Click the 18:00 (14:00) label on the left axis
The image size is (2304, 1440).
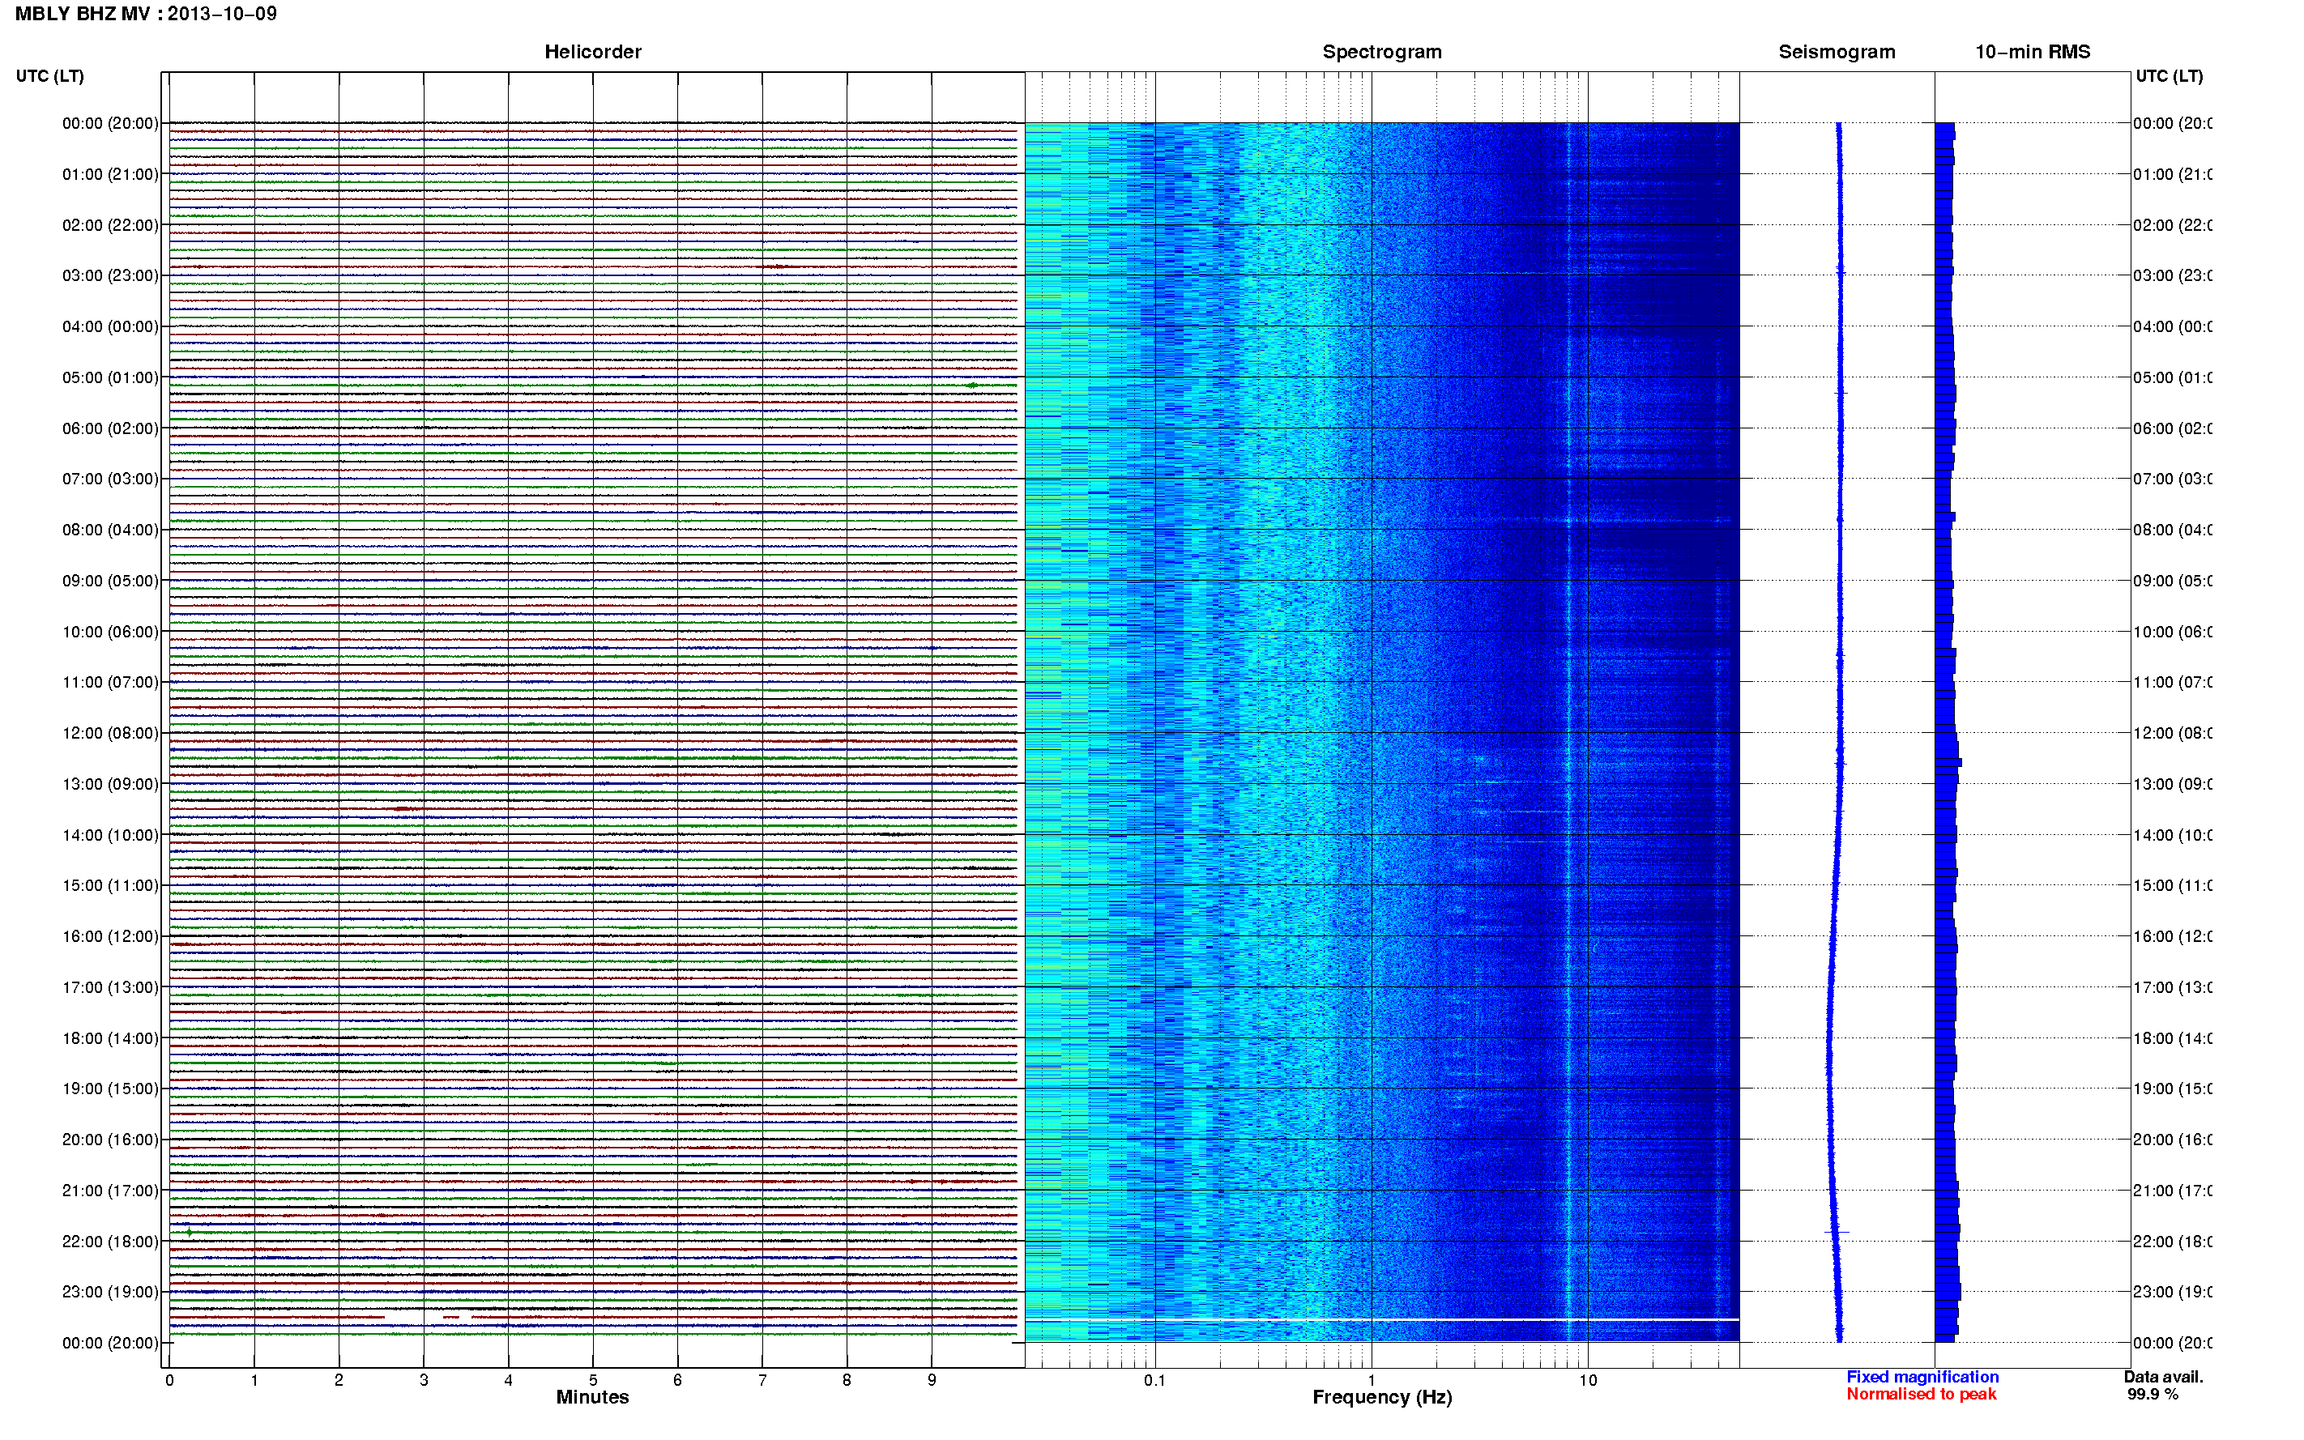(x=110, y=1038)
